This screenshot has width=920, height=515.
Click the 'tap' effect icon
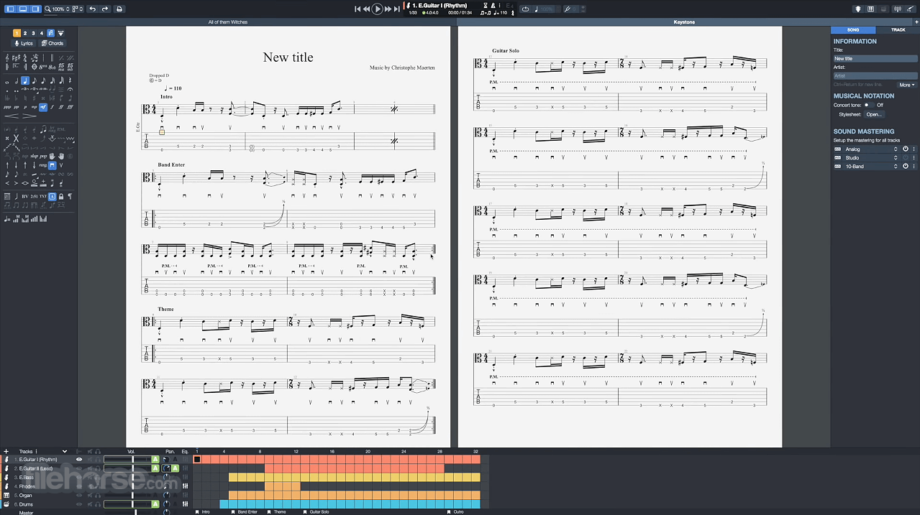(25, 156)
